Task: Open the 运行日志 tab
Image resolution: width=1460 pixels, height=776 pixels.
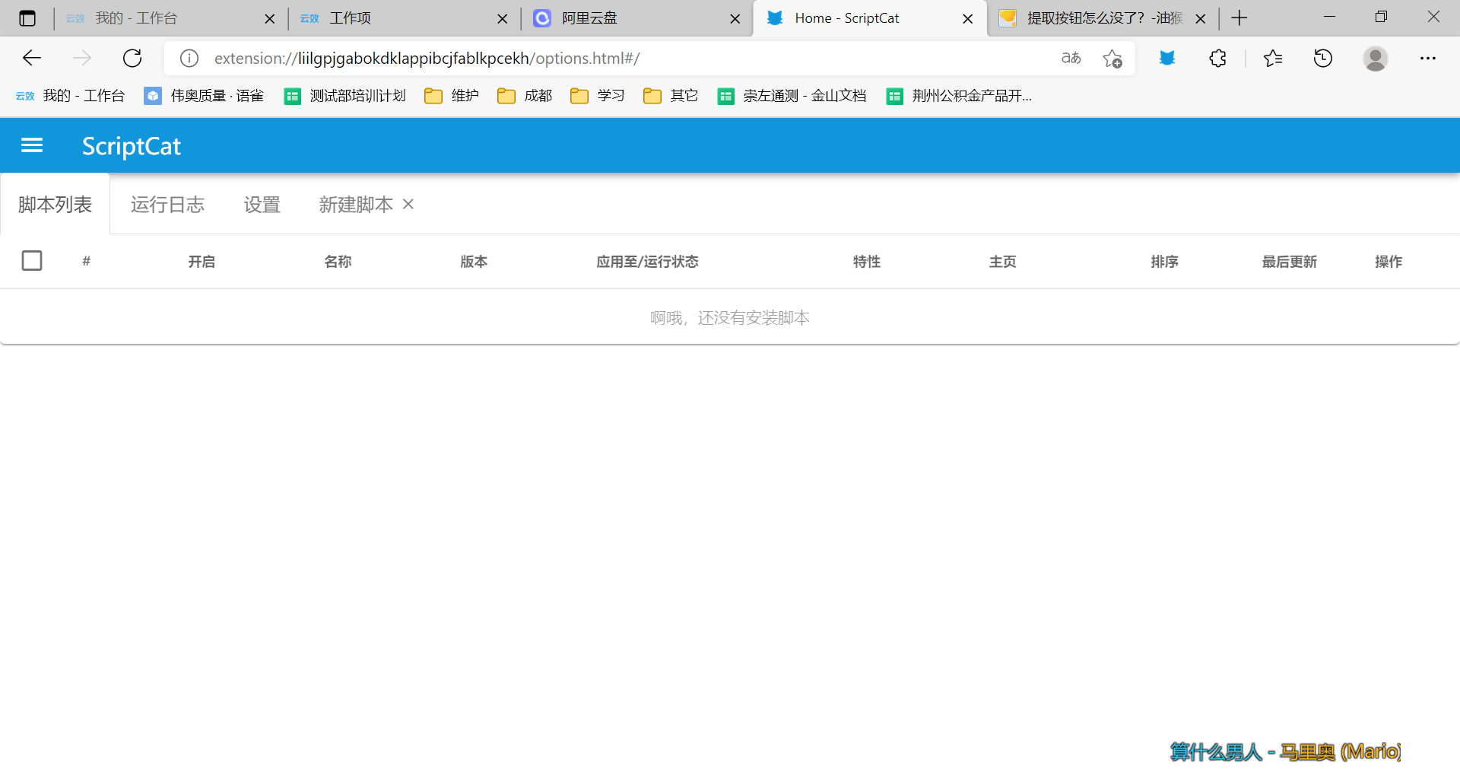Action: 167,204
